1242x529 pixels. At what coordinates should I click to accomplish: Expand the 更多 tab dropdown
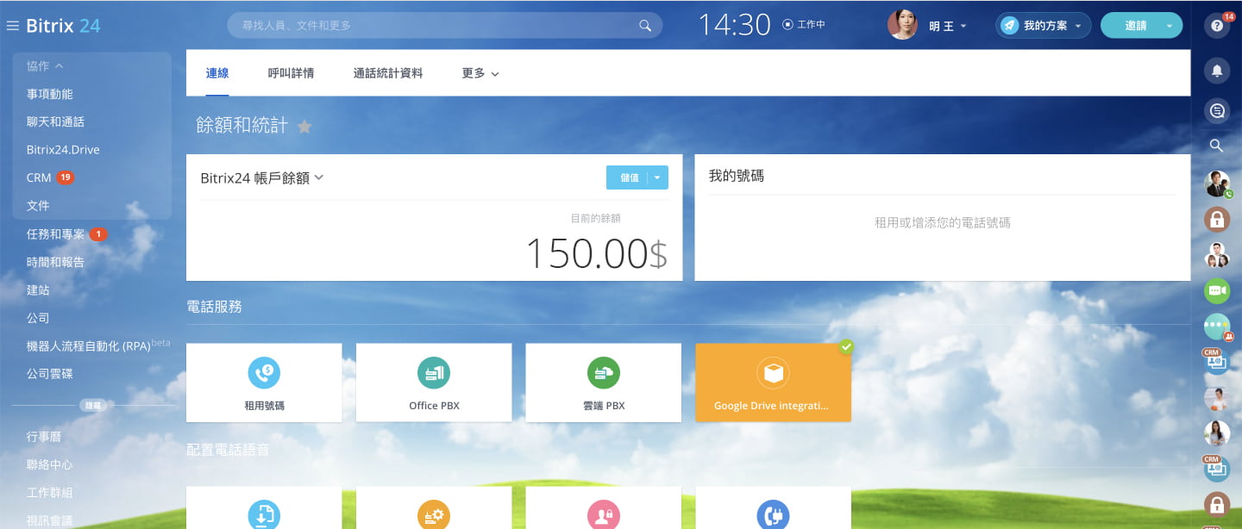[495, 74]
